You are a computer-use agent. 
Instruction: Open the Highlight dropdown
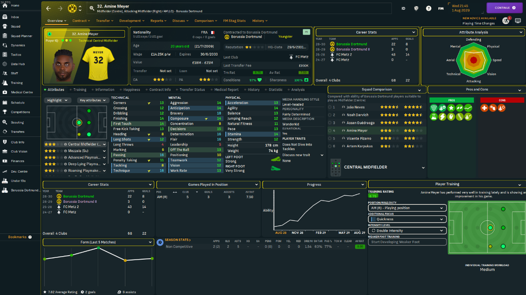(57, 100)
